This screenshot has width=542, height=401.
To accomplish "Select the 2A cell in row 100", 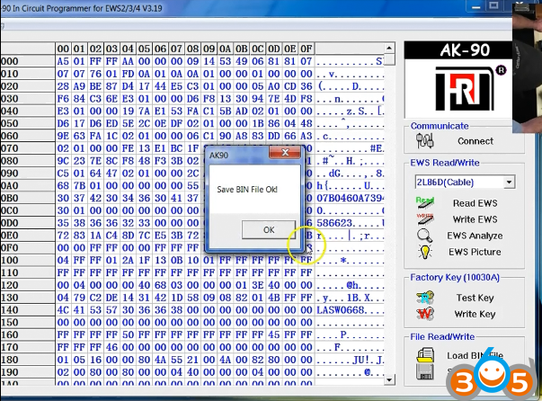I will click(128, 260).
